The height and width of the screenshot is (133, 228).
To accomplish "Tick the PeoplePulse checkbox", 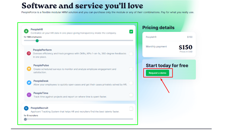I will (x=131, y=69).
